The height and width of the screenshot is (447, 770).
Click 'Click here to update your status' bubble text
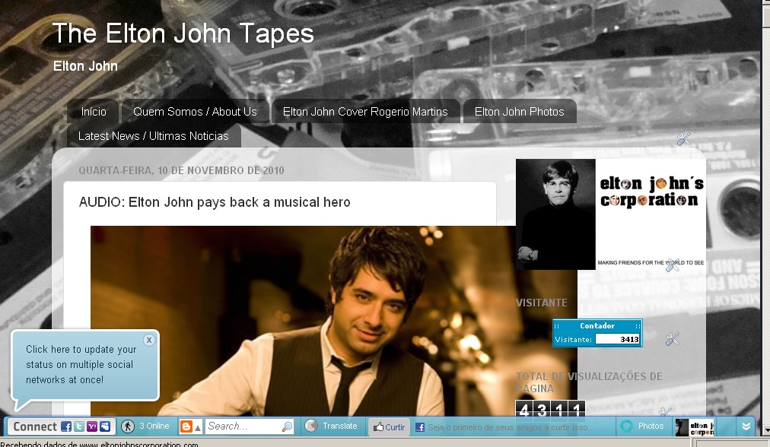(x=81, y=364)
